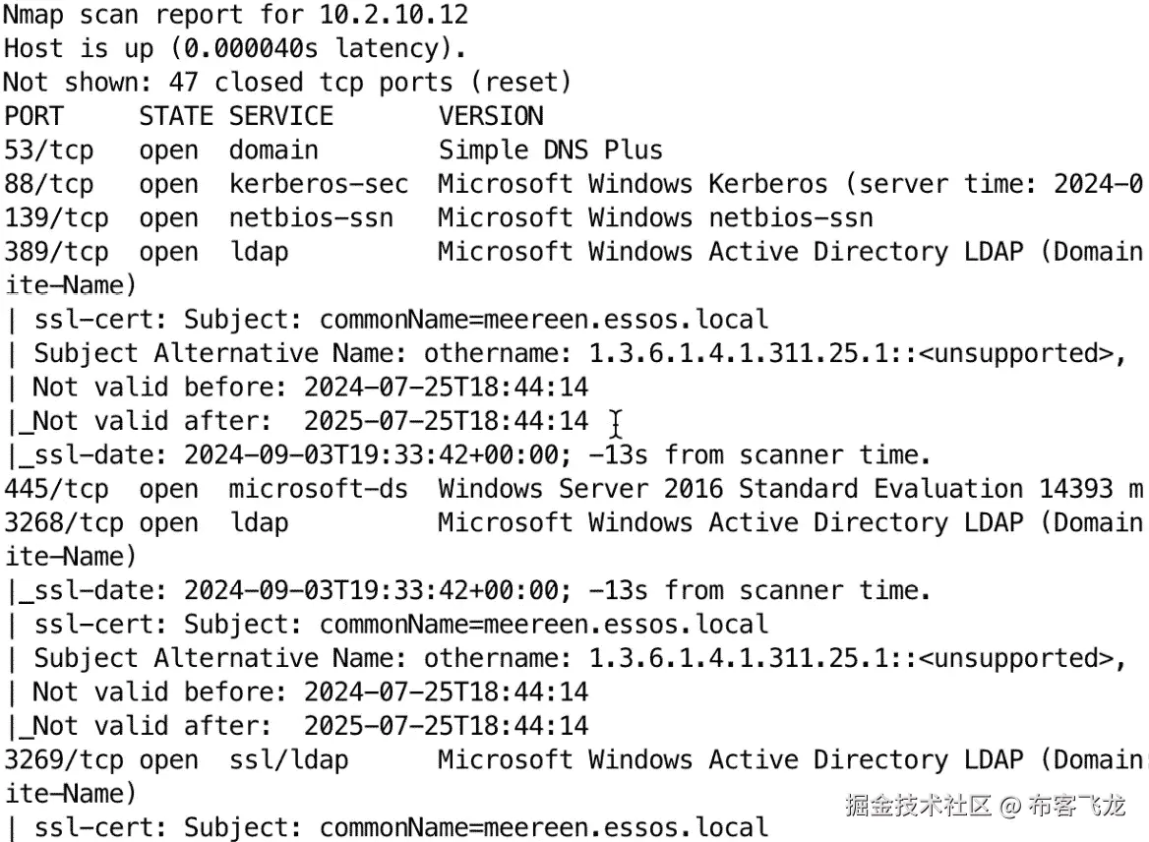Viewport: 1149px width, 842px height.
Task: Click the 掘金技术社区 watermark text
Action: click(x=917, y=807)
